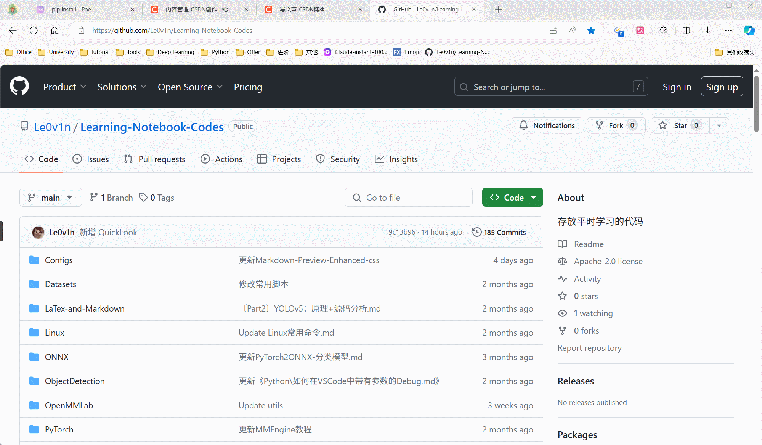Open the Learning-Notebook-Codes repository title link
This screenshot has height=445, width=762.
[x=152, y=127]
